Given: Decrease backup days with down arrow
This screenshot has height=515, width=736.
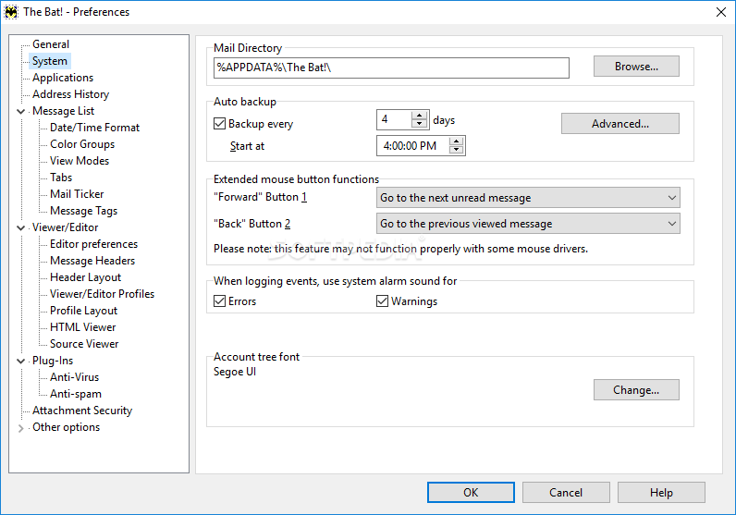Looking at the screenshot, I should pos(419,124).
